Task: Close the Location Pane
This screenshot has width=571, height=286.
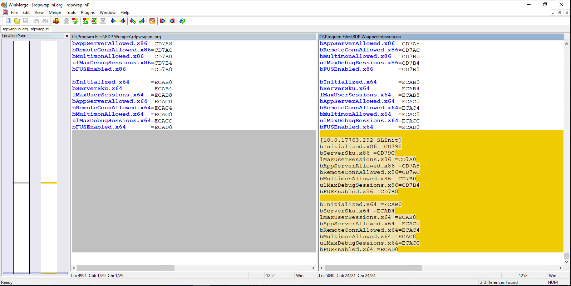Action: [67, 36]
